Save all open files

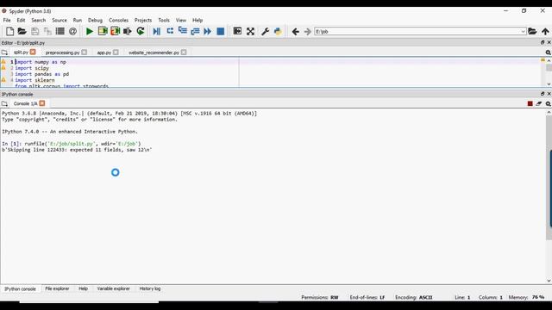point(47,31)
